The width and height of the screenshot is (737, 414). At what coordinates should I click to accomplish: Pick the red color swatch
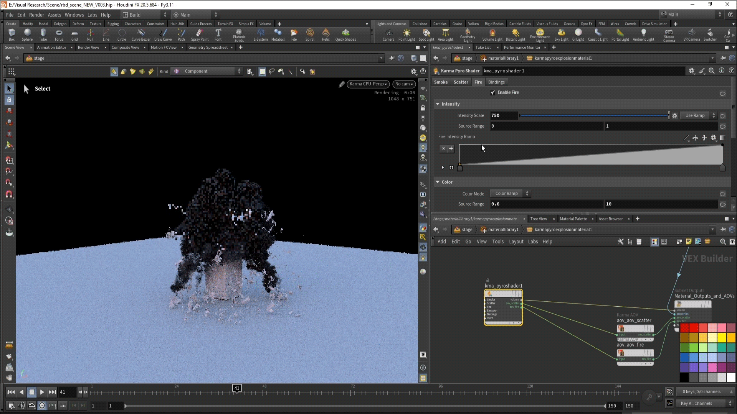pos(684,328)
